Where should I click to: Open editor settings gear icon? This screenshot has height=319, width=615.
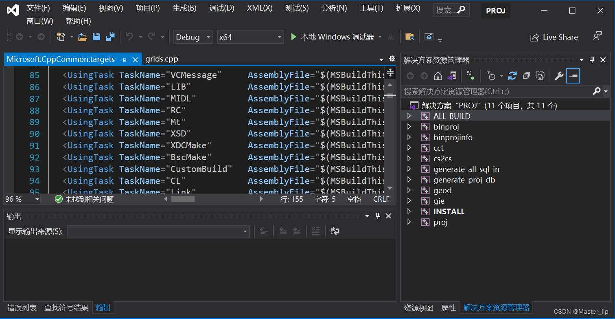(x=392, y=59)
